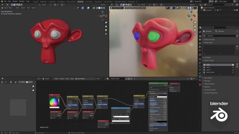
Task: Set dirty_colors vertex color render camera toggle
Action: point(233,72)
